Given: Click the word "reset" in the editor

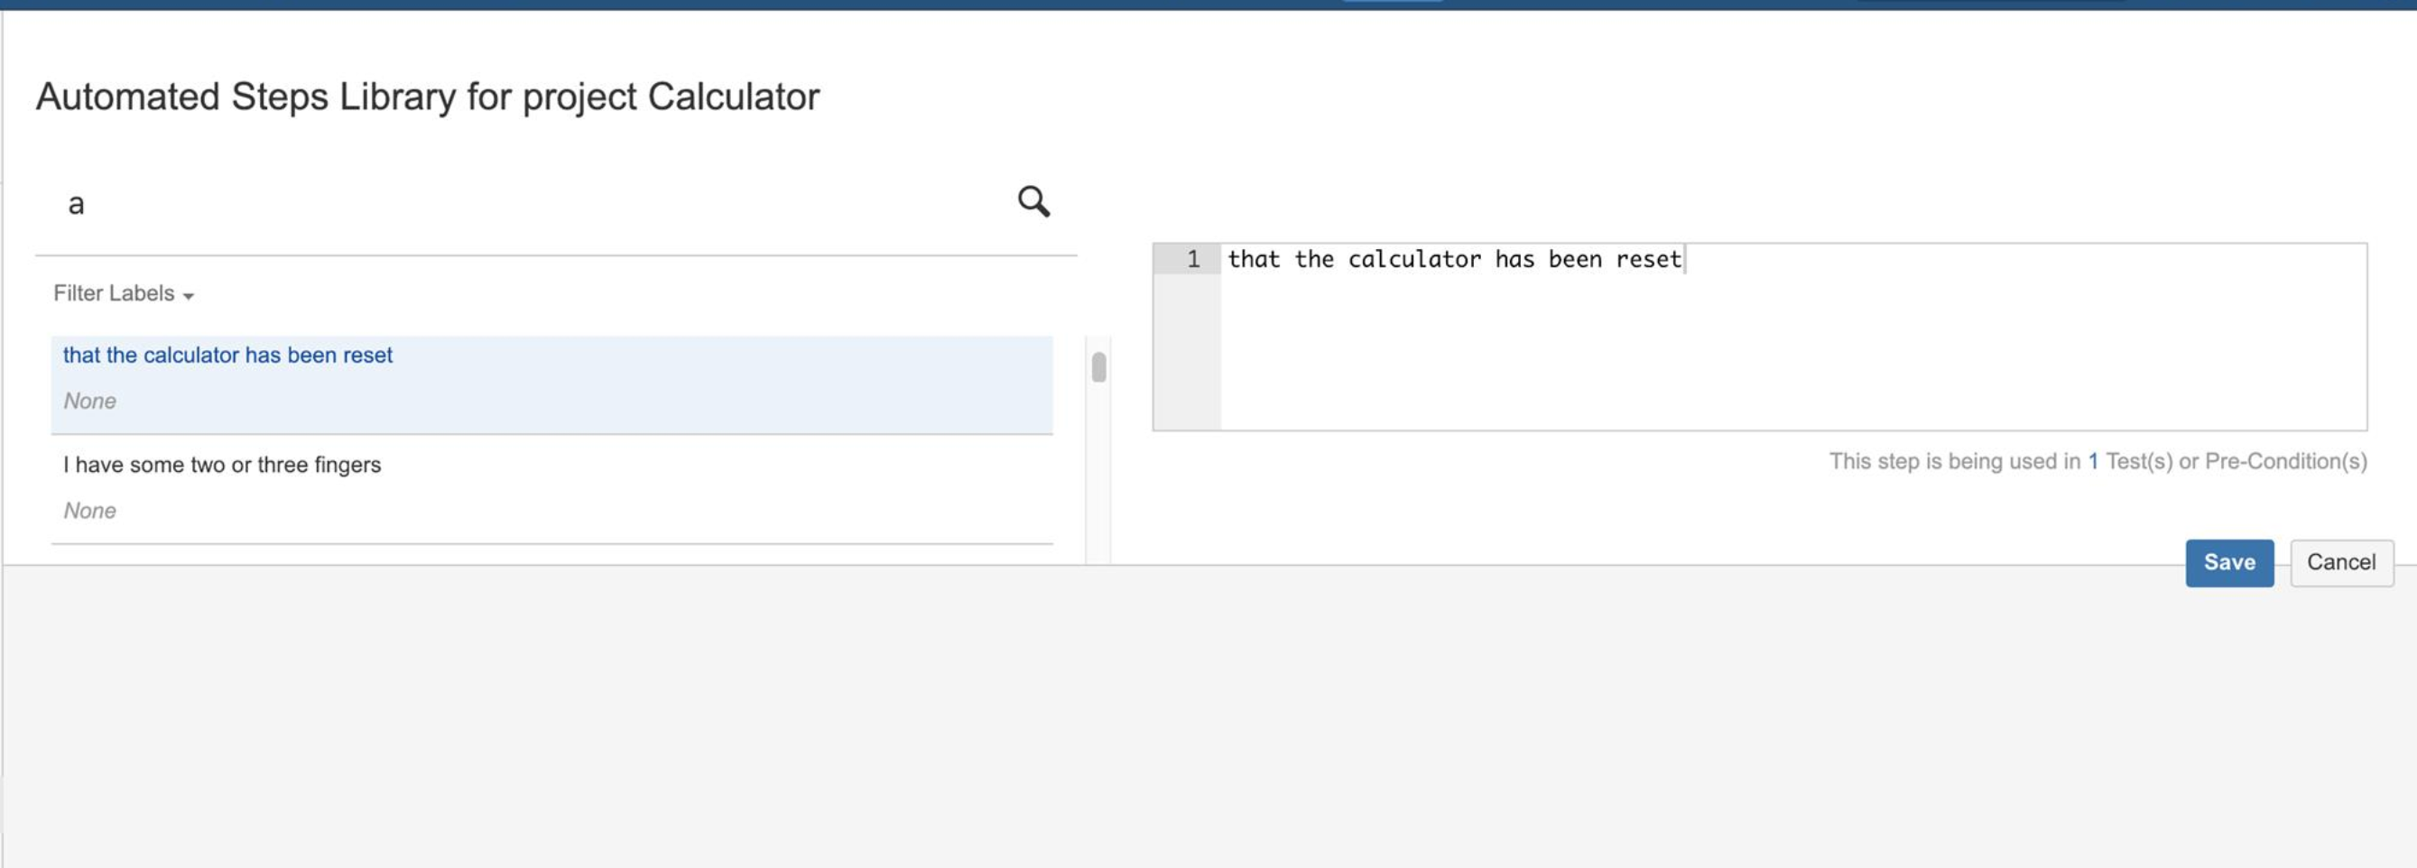Looking at the screenshot, I should pos(1649,260).
